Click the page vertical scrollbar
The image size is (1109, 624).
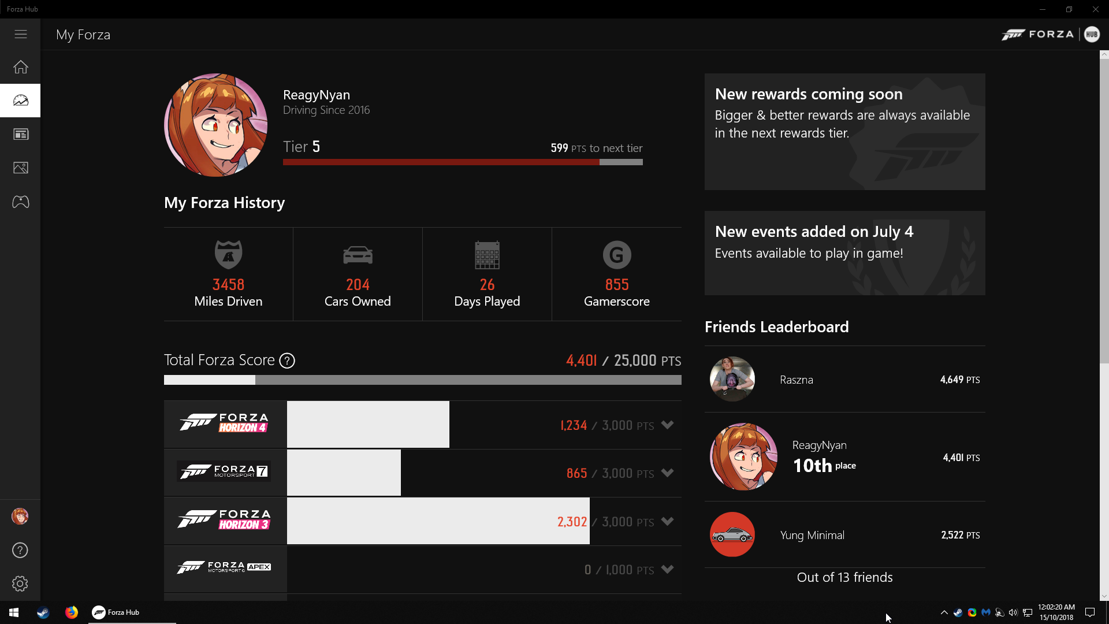pyautogui.click(x=1104, y=211)
